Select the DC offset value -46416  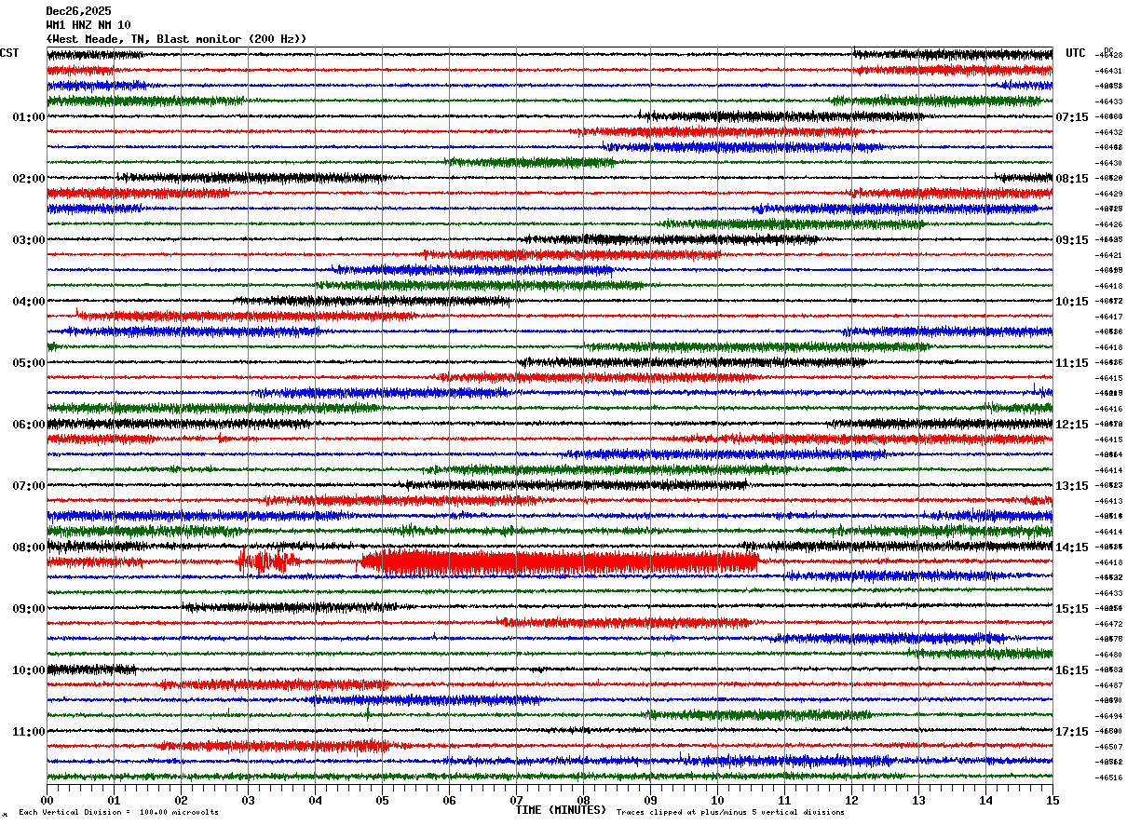(1110, 409)
